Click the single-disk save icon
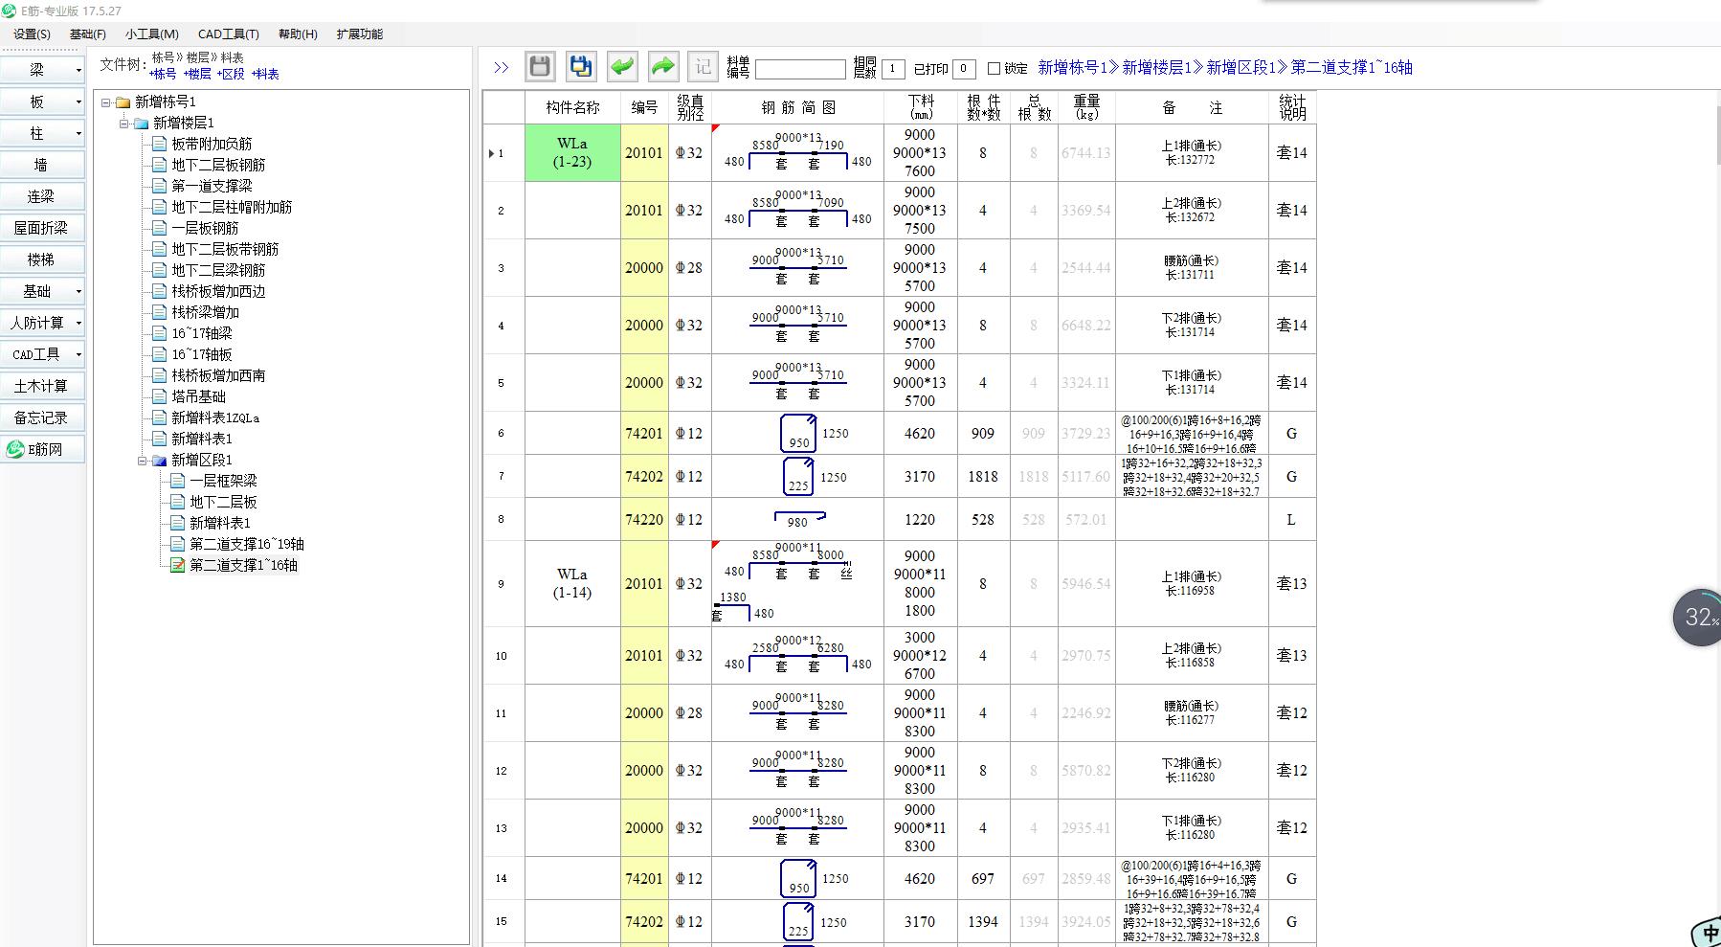 point(540,67)
